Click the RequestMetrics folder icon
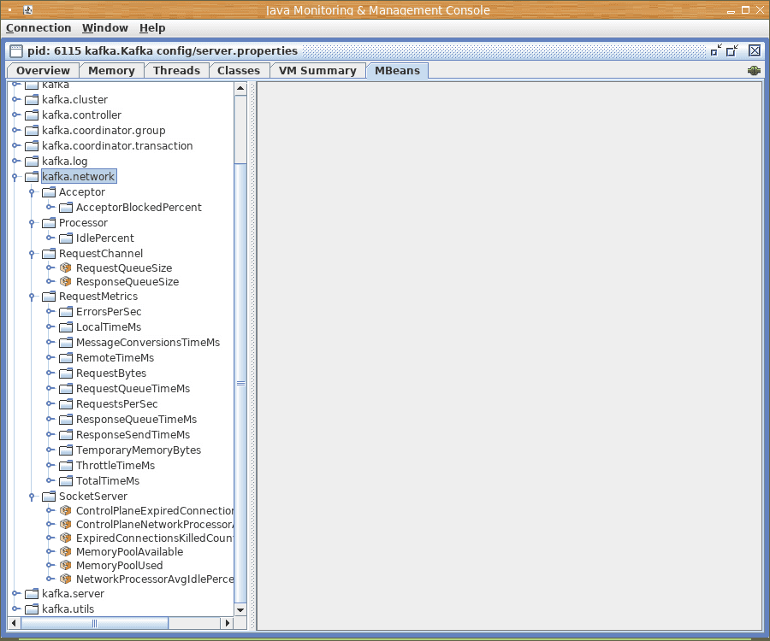This screenshot has width=770, height=641. [x=49, y=297]
